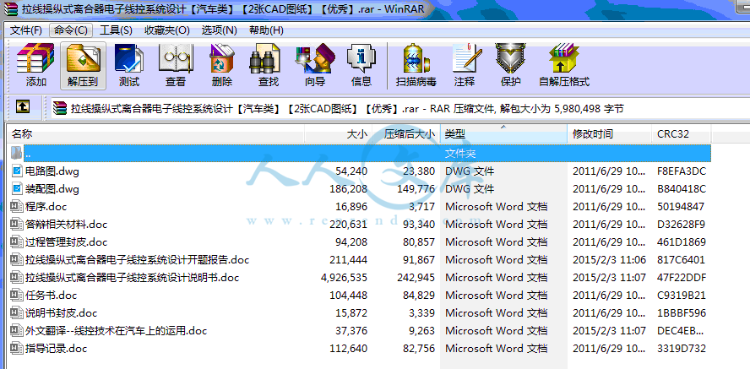This screenshot has width=750, height=369.
Task: Sort by the 大小 column header
Action: (339, 134)
